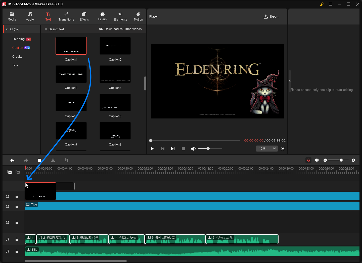Image resolution: width=362 pixels, height=263 pixels.
Task: Select the Caption2 thumbnail
Action: (x=115, y=46)
